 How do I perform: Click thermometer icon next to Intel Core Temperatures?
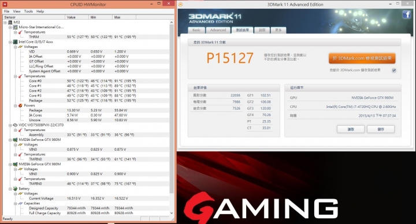(x=20, y=76)
